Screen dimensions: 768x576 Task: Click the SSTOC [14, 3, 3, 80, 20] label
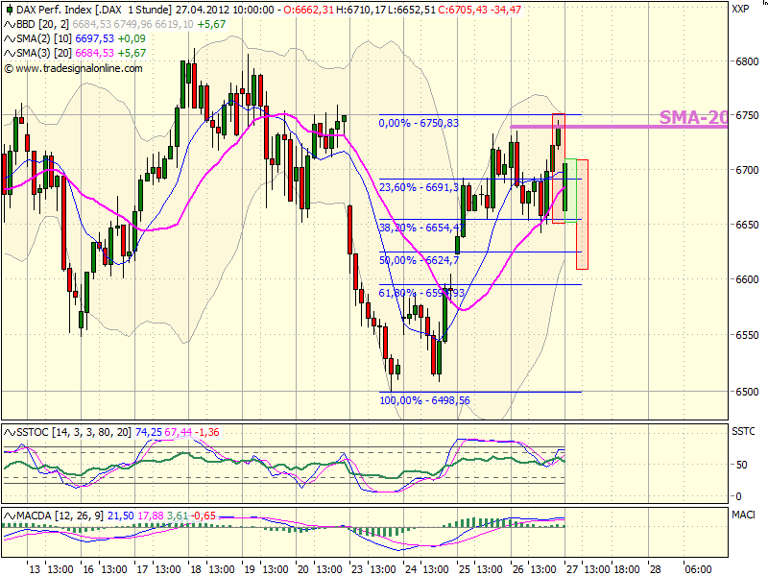click(x=74, y=432)
